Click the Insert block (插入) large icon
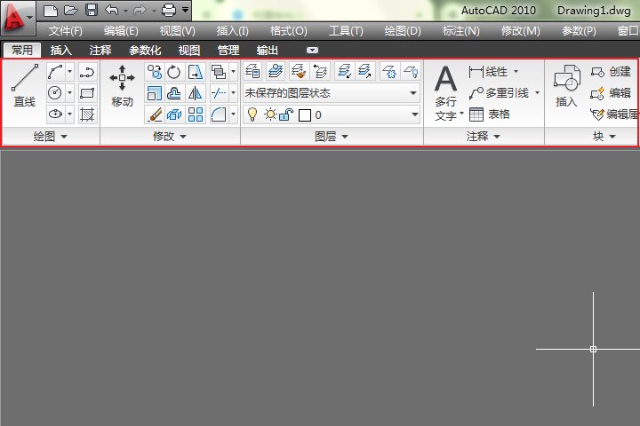640x426 pixels. tap(566, 85)
